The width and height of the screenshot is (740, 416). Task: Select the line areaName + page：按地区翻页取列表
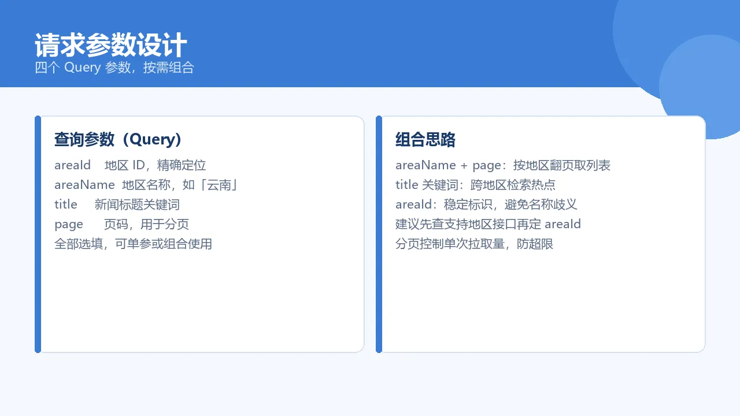503,165
